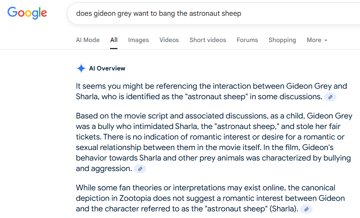Open source link after first AI Overview paragraph

(330, 97)
